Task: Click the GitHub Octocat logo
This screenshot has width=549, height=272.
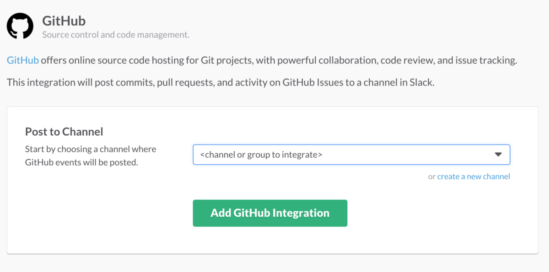Action: click(x=20, y=26)
